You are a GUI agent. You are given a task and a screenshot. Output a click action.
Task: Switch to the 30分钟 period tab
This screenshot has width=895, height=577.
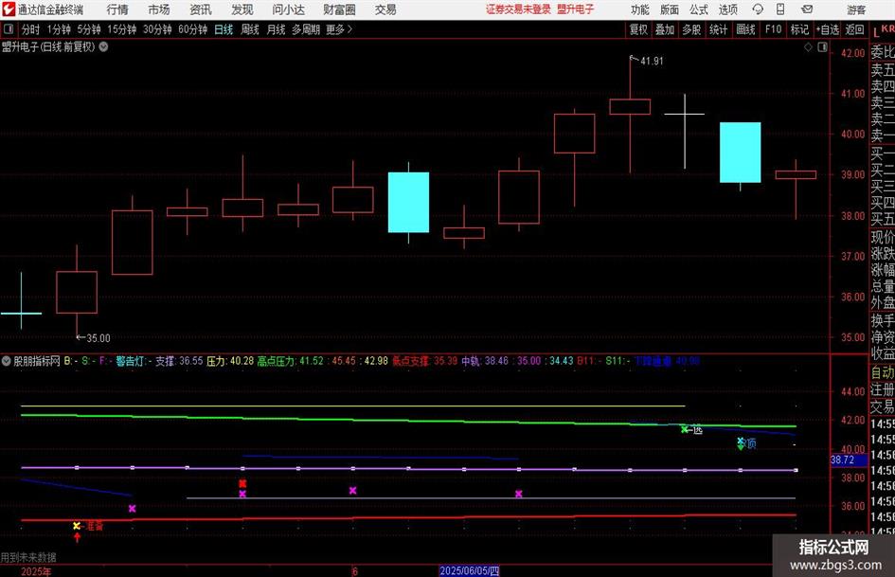[157, 29]
